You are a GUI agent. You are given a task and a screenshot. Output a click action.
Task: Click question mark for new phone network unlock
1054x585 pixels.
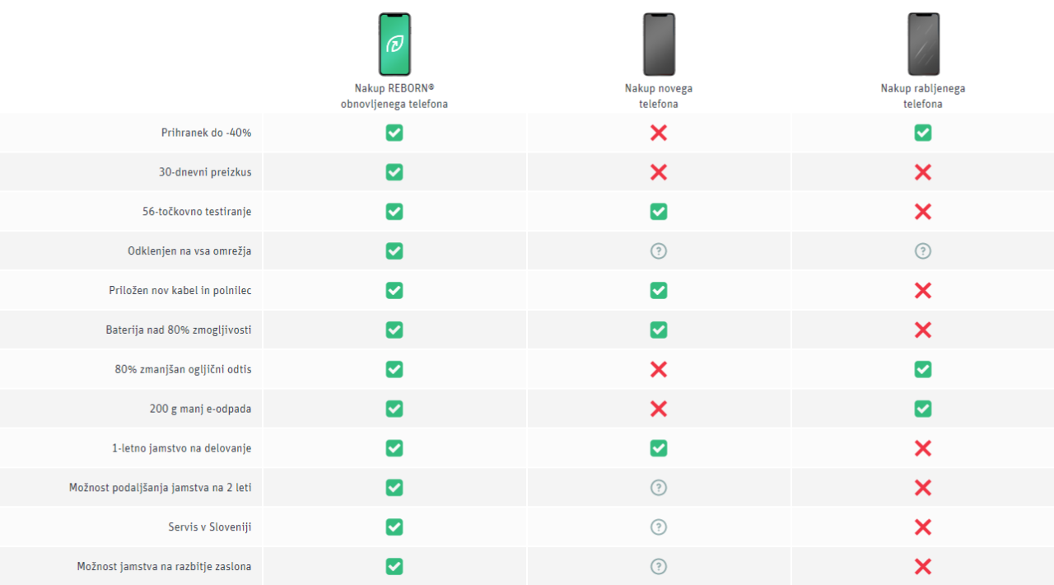(x=659, y=251)
